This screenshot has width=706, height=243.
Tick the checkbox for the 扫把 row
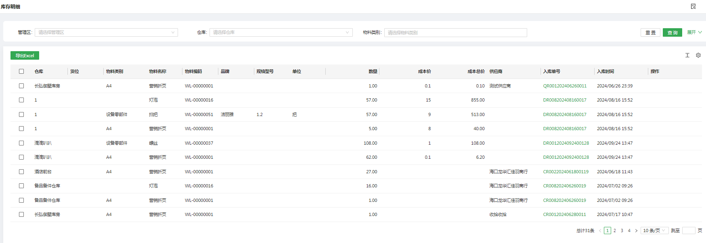point(21,114)
